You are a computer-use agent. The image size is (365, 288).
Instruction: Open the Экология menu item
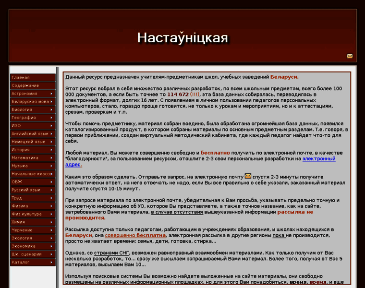click(x=33, y=238)
